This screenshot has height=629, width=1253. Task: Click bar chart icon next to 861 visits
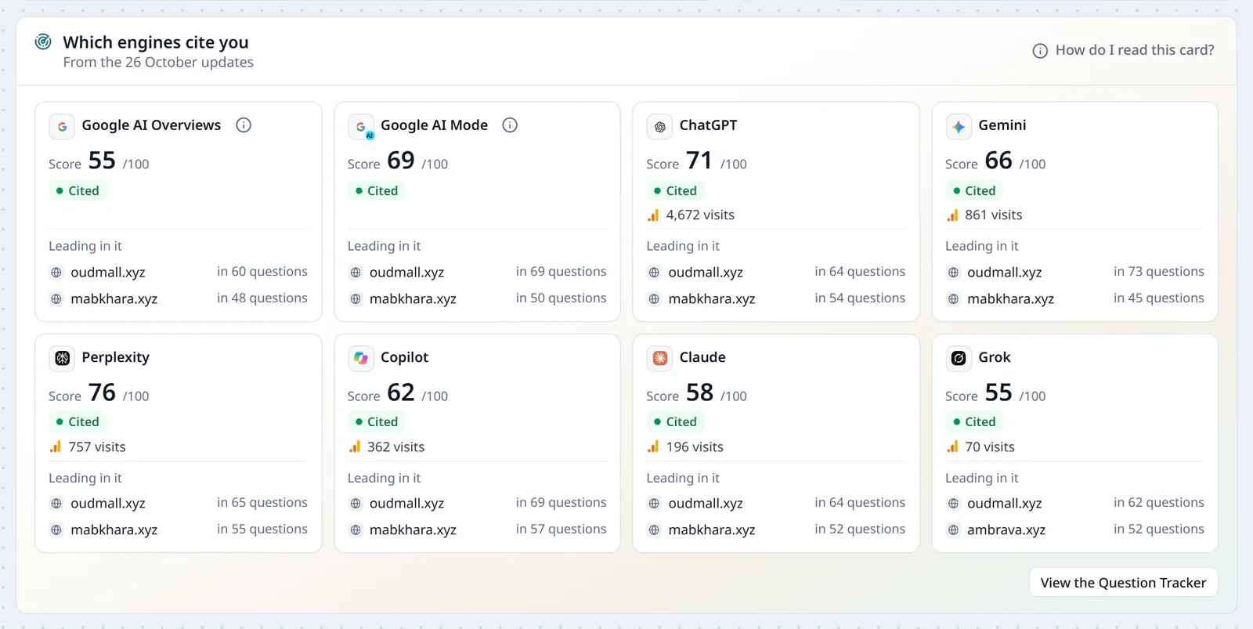(x=952, y=215)
